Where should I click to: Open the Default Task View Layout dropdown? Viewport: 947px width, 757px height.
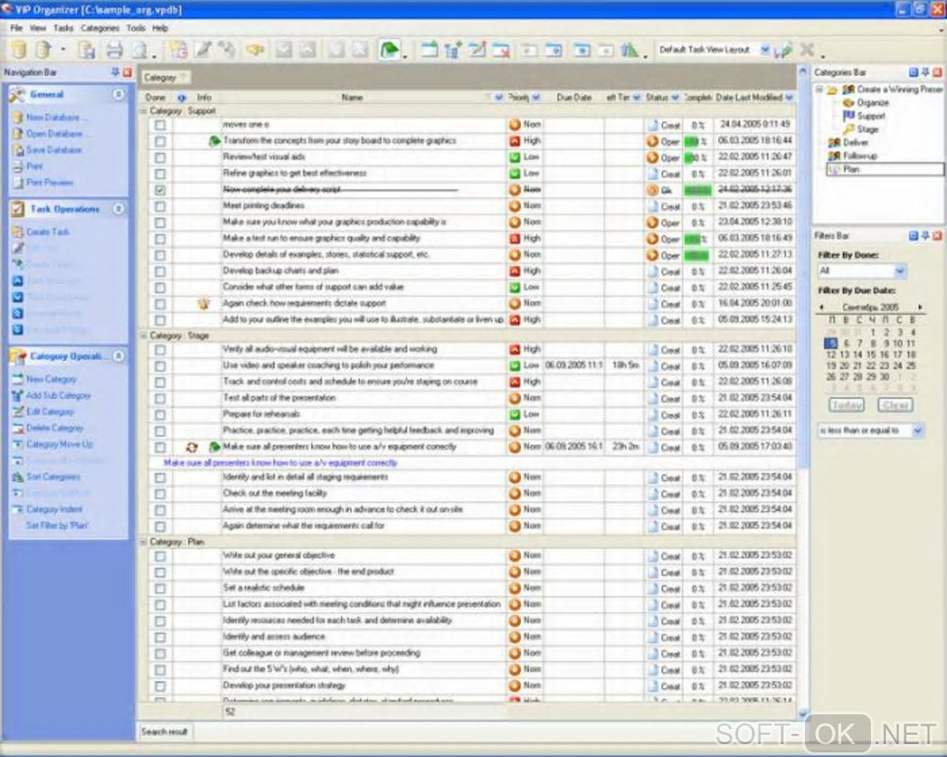click(765, 49)
